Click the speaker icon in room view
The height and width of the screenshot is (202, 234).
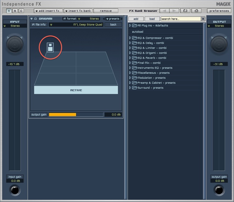[x=50, y=47]
